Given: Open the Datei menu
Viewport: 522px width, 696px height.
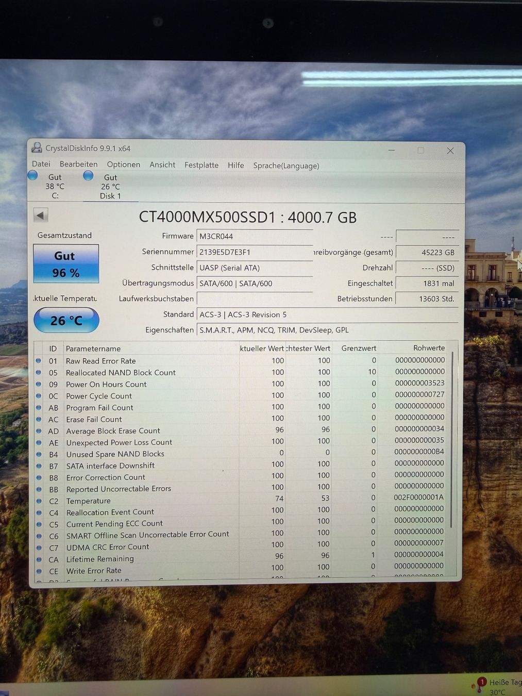Looking at the screenshot, I should pos(41,164).
